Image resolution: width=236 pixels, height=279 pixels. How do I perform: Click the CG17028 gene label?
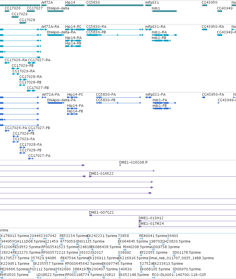[27, 20]
